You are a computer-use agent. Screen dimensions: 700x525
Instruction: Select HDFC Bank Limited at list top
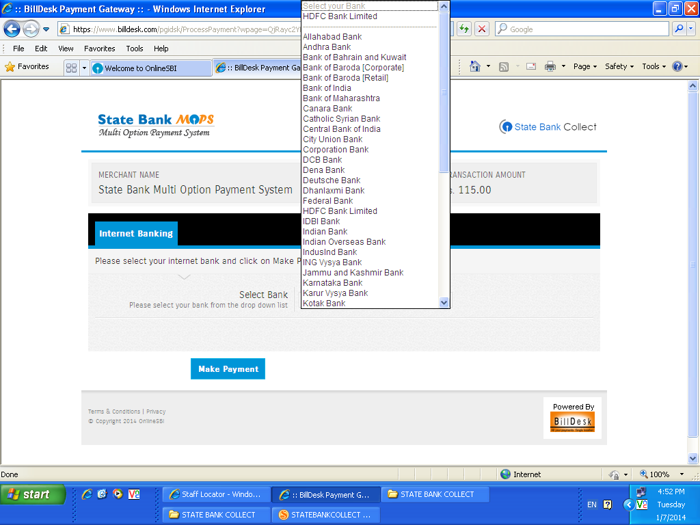tap(370, 16)
